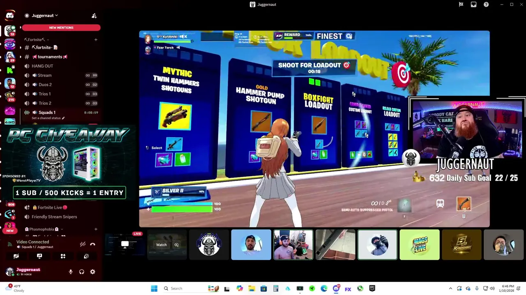
Task: Click the pop-out icon next to Watch
Action: pos(177,245)
